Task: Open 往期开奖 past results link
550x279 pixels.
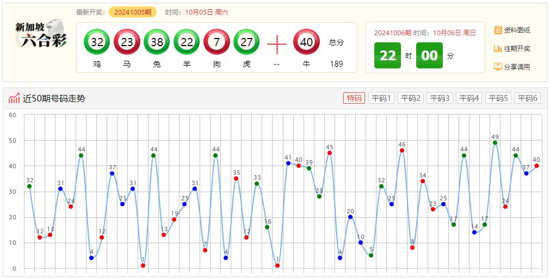Action: (512, 48)
